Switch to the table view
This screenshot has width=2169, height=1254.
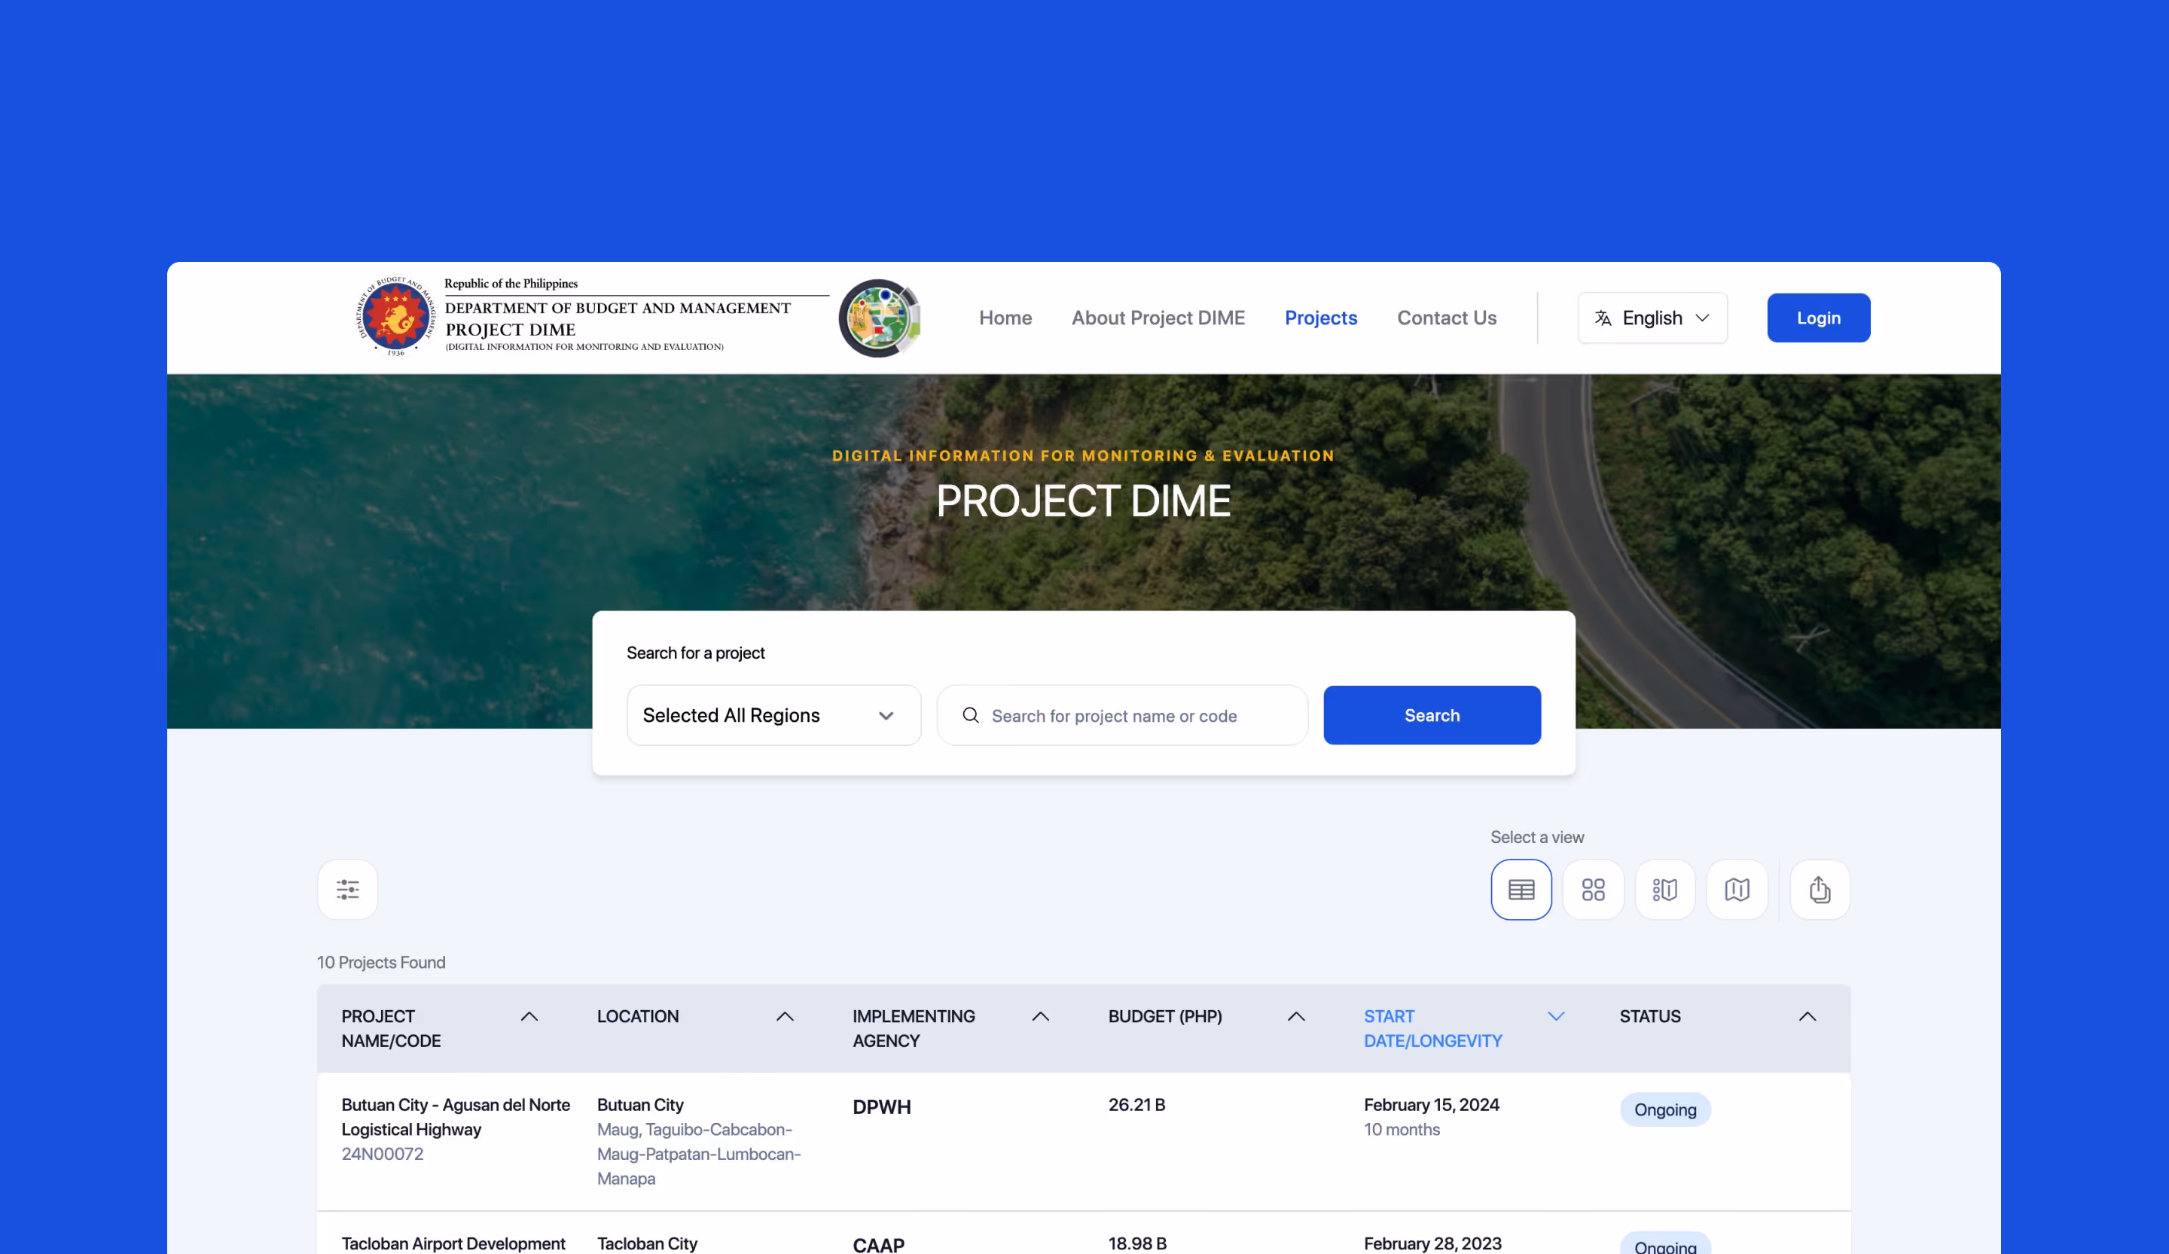[1521, 890]
